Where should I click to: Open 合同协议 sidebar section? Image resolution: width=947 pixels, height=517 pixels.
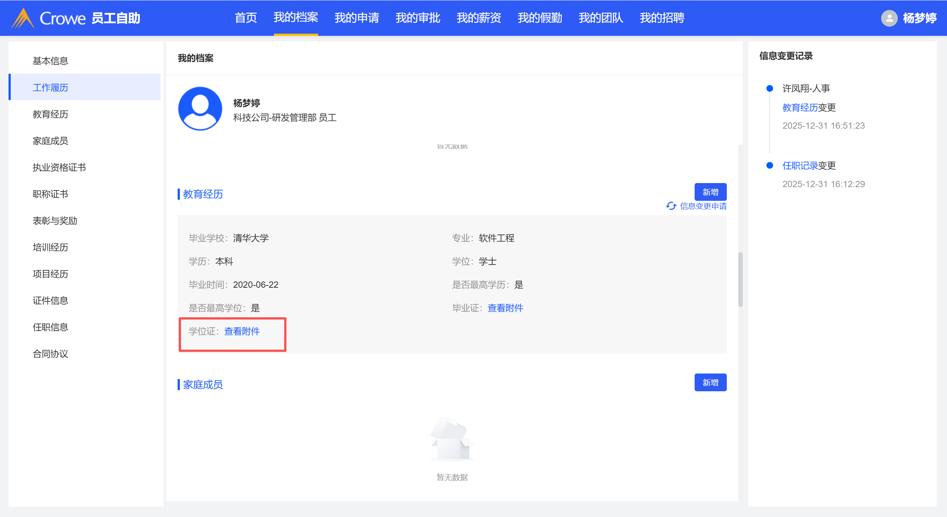[x=50, y=354]
